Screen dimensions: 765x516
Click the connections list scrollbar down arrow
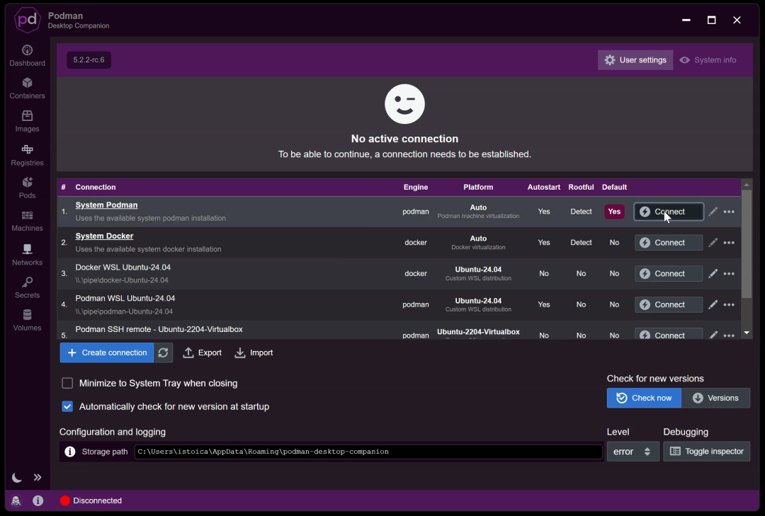pos(747,333)
